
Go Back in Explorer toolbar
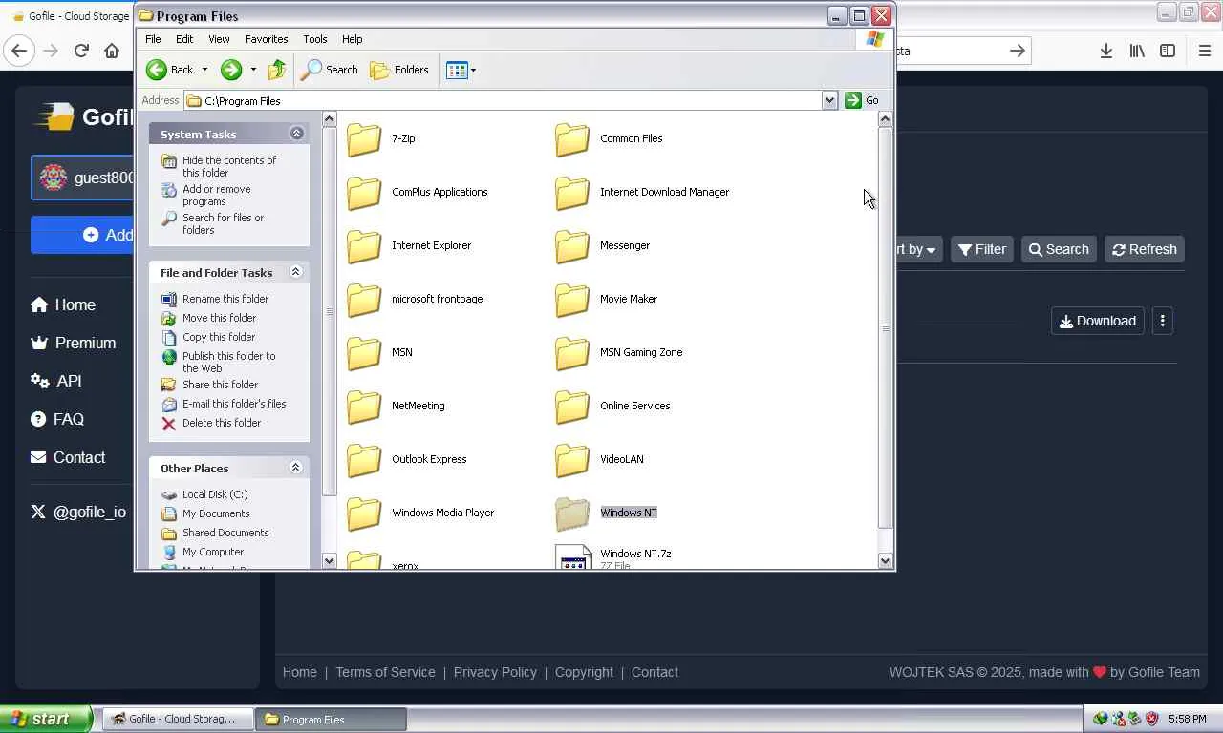click(x=169, y=70)
